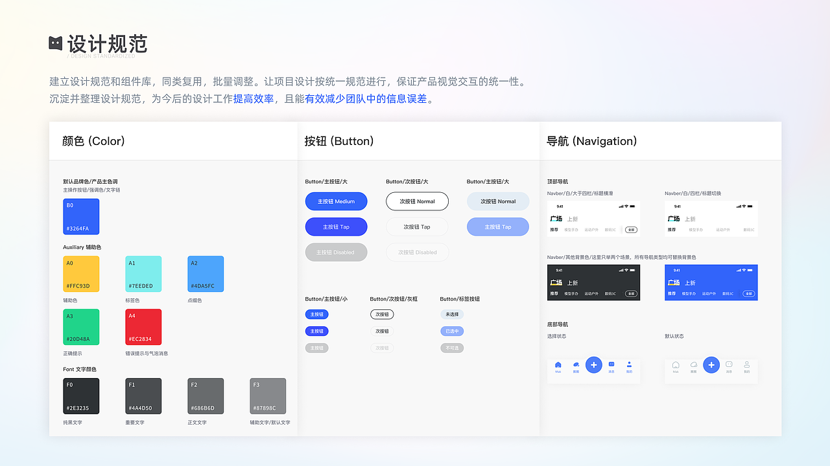Click the dark blue 主按钮 Tap button

click(x=336, y=227)
